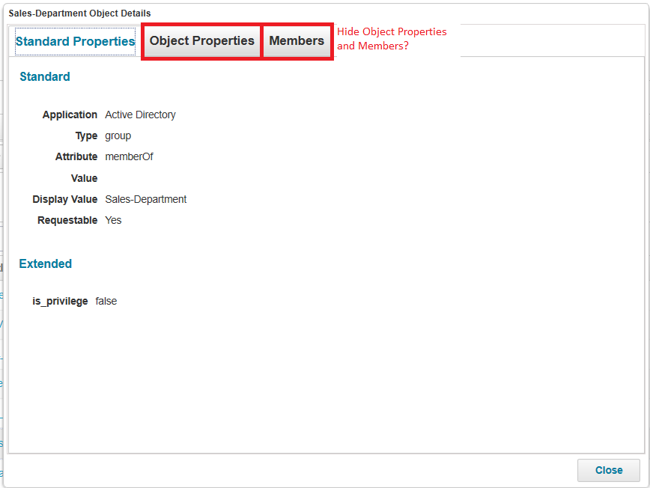Click the is_privilege label

click(x=60, y=301)
